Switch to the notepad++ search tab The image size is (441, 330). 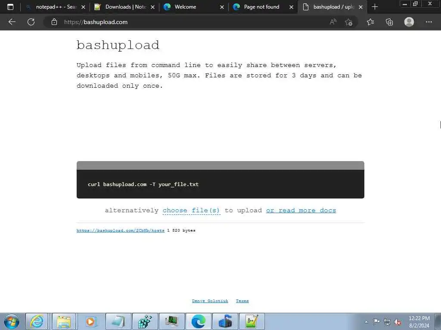(55, 7)
